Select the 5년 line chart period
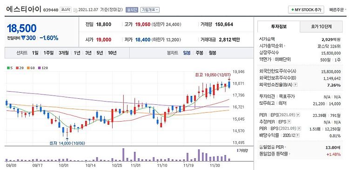 tap(100, 53)
